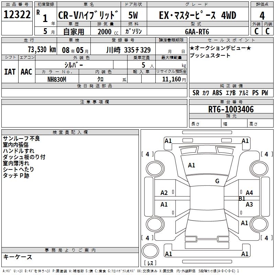Select the damage code legend line at bottom

[x=121, y=271]
